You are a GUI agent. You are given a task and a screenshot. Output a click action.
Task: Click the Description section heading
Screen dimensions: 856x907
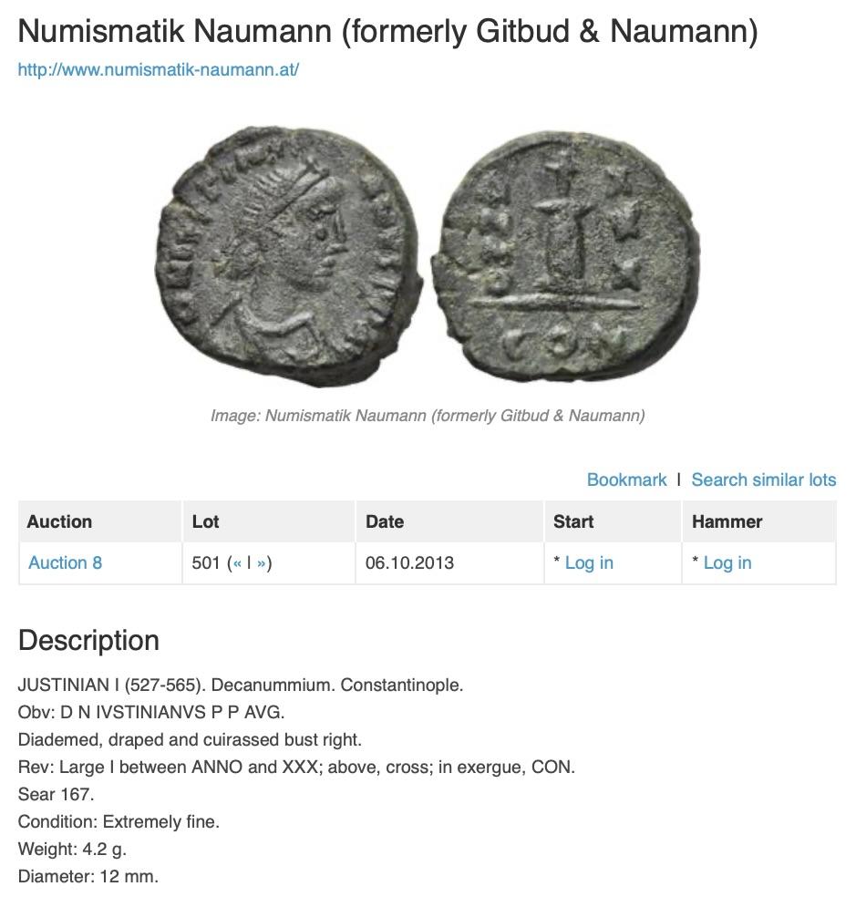(88, 640)
